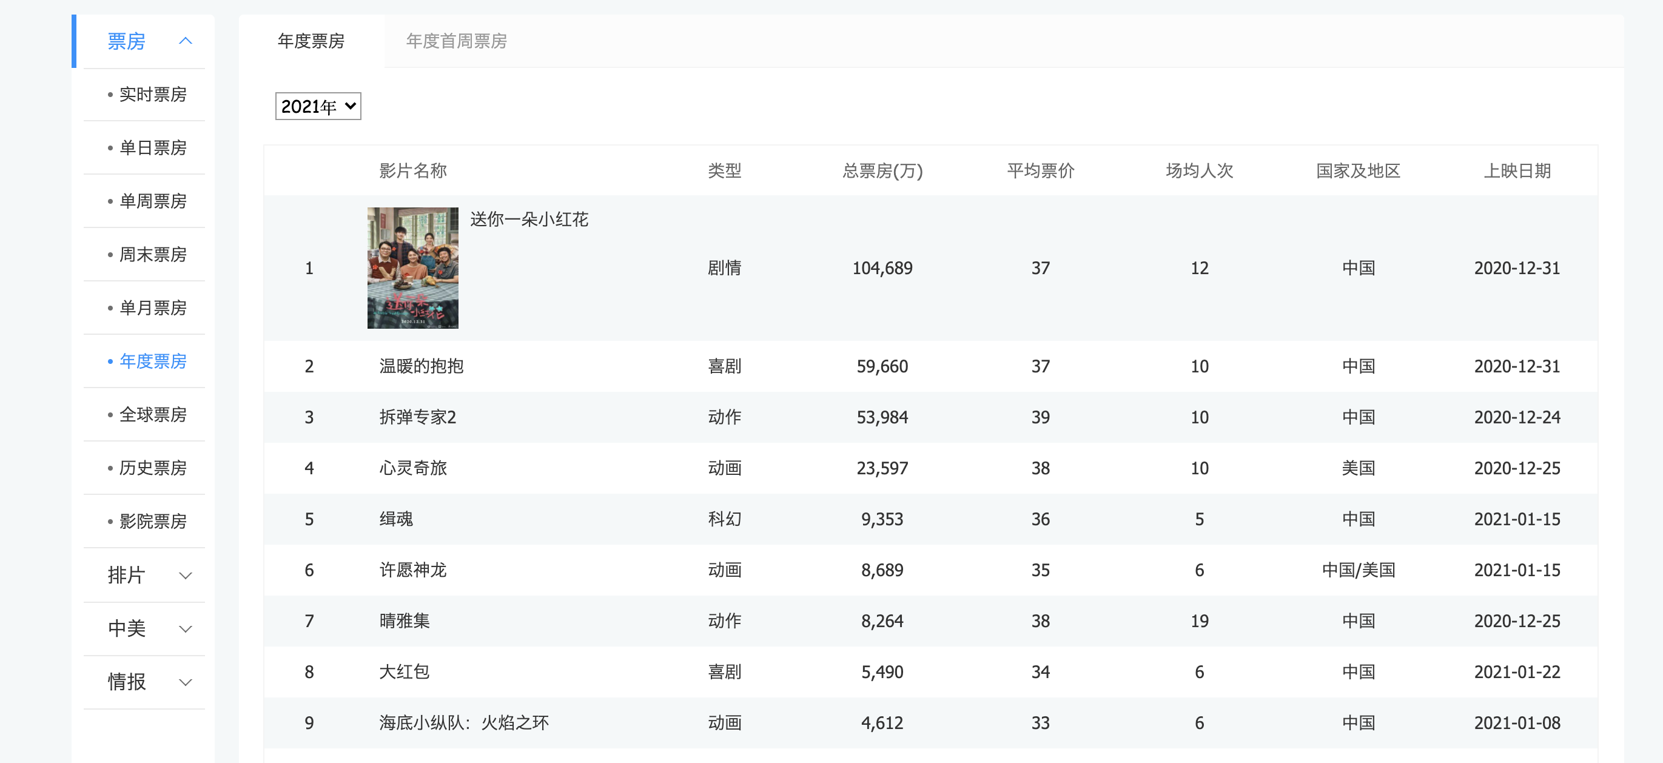The image size is (1663, 763).
Task: Switch to 年度首周票房 tab
Action: (x=455, y=41)
